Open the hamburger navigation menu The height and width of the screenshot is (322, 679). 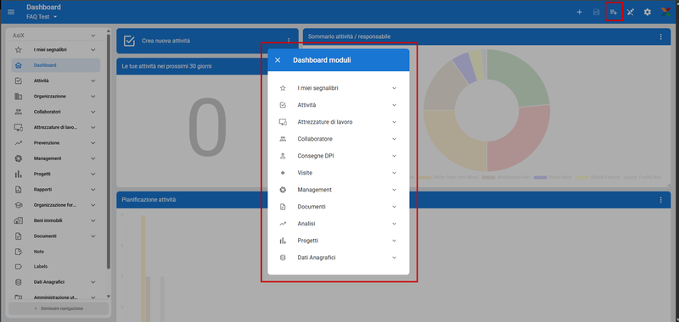click(11, 12)
